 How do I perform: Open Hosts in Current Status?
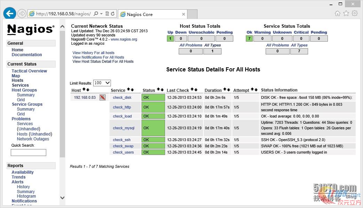[x=18, y=80]
